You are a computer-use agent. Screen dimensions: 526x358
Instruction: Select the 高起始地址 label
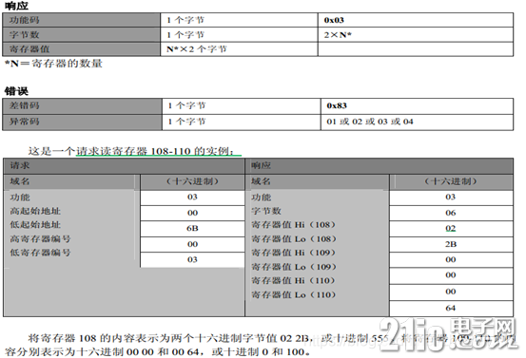(35, 212)
